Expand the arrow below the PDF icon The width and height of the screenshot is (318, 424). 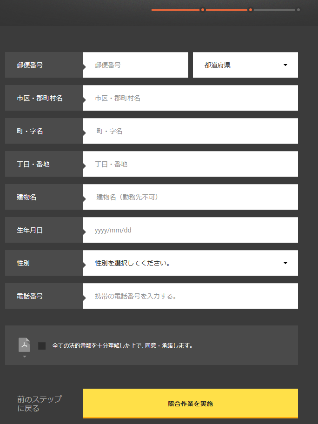25,357
